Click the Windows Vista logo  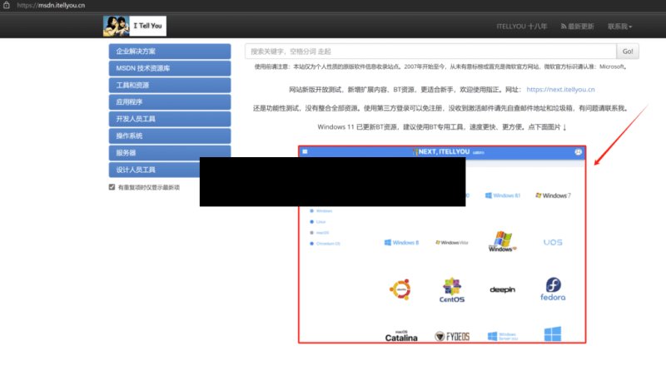tap(452, 243)
